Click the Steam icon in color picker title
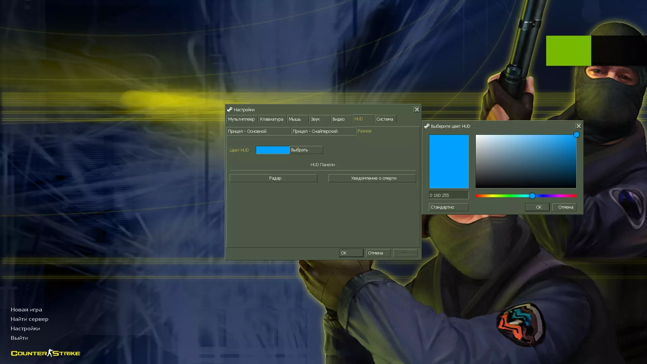 (427, 126)
